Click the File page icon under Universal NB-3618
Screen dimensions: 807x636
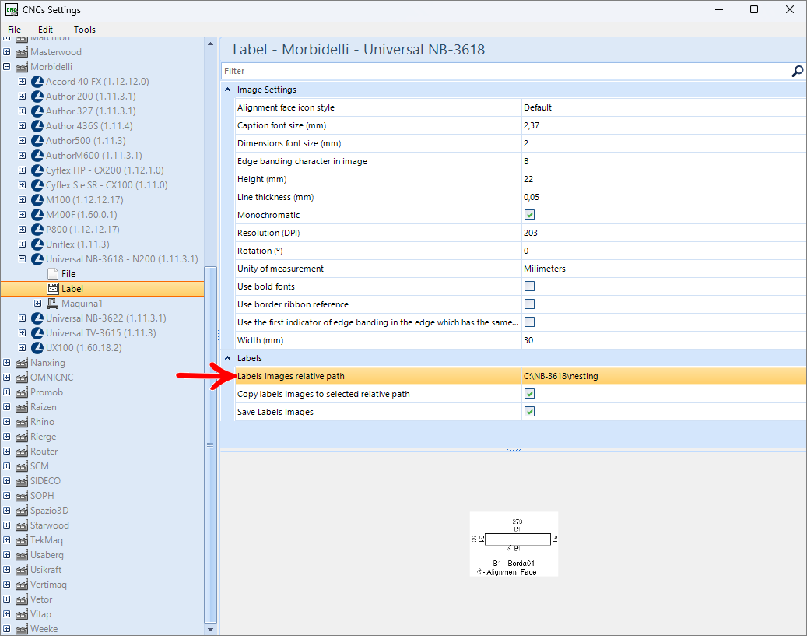tap(52, 274)
